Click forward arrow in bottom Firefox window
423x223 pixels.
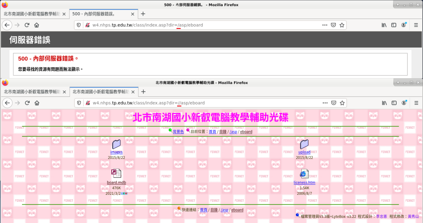(x=17, y=103)
